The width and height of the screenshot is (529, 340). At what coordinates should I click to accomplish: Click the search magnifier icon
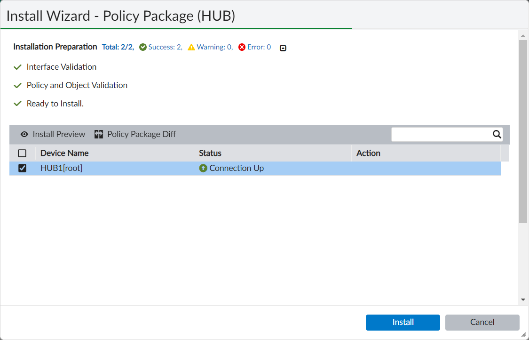[x=497, y=134]
